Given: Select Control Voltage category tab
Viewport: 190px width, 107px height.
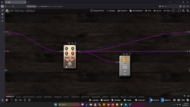Looking at the screenshot, I should click(28, 97).
